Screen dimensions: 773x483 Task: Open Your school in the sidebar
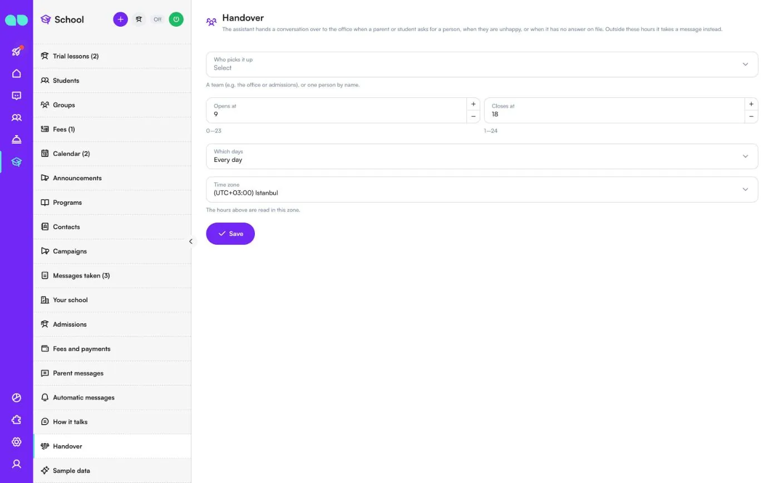coord(112,300)
